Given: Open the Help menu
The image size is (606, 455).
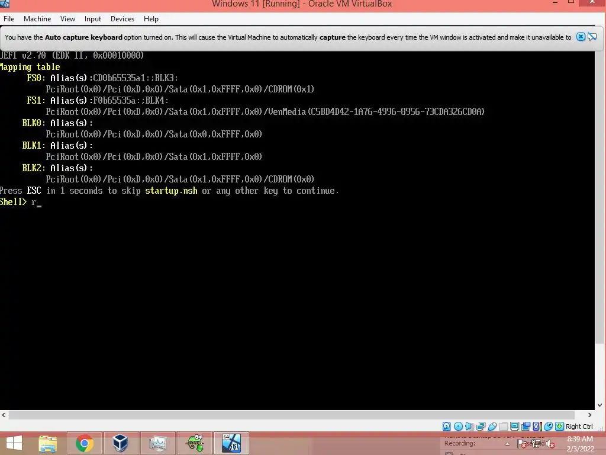Looking at the screenshot, I should (151, 18).
